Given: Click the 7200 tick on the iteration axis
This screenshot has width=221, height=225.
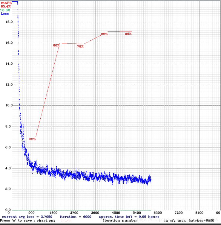Looking at the screenshot, I should (179, 213).
